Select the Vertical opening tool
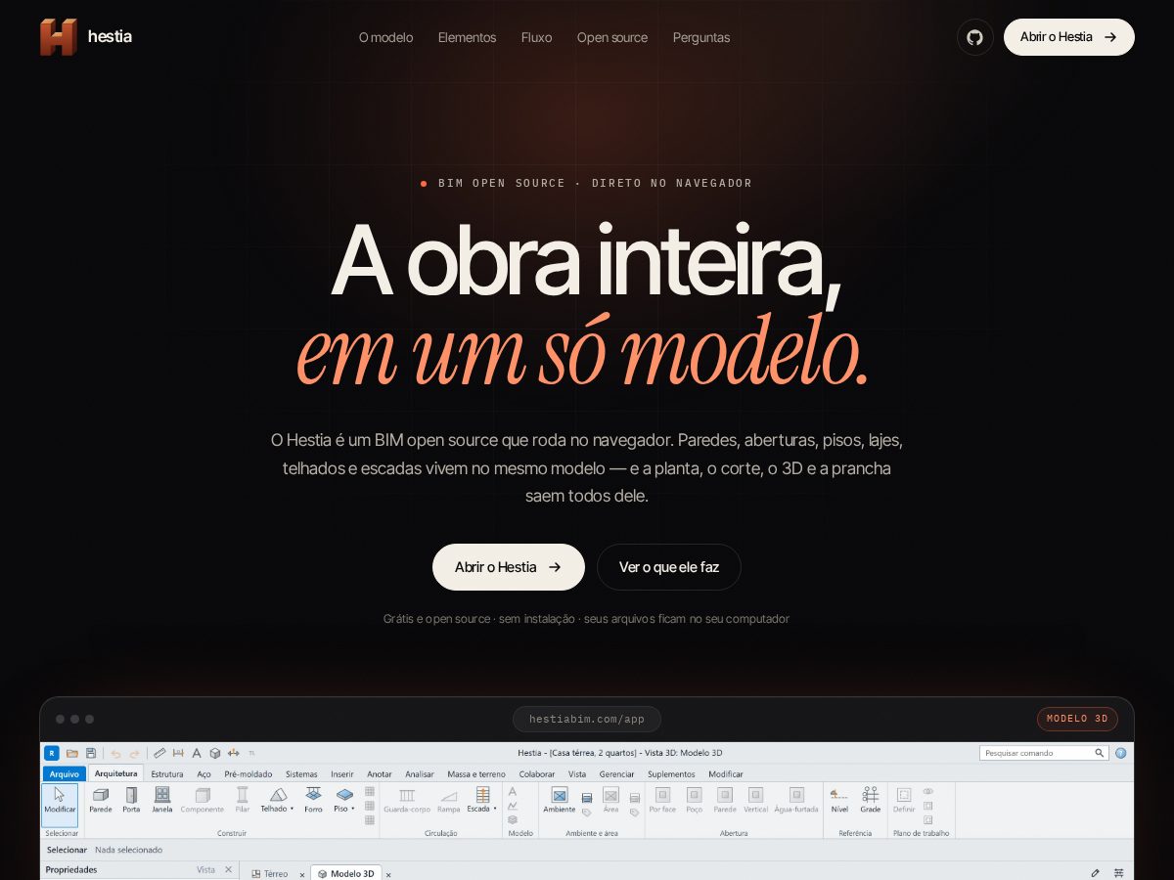This screenshot has width=1174, height=880. pos(756,801)
